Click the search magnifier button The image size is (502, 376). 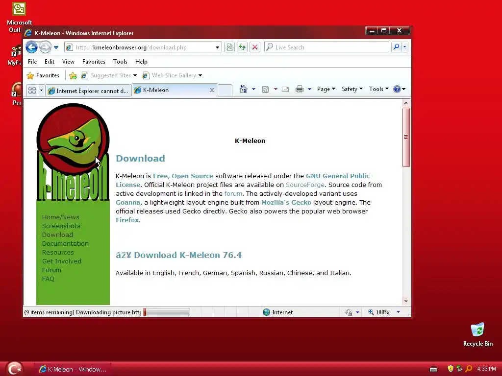(x=396, y=47)
